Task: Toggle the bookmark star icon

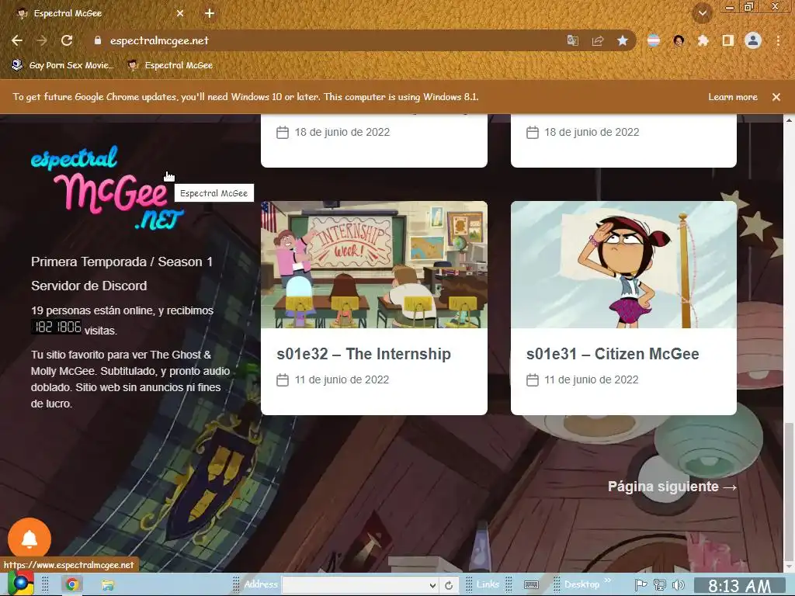Action: (x=623, y=40)
